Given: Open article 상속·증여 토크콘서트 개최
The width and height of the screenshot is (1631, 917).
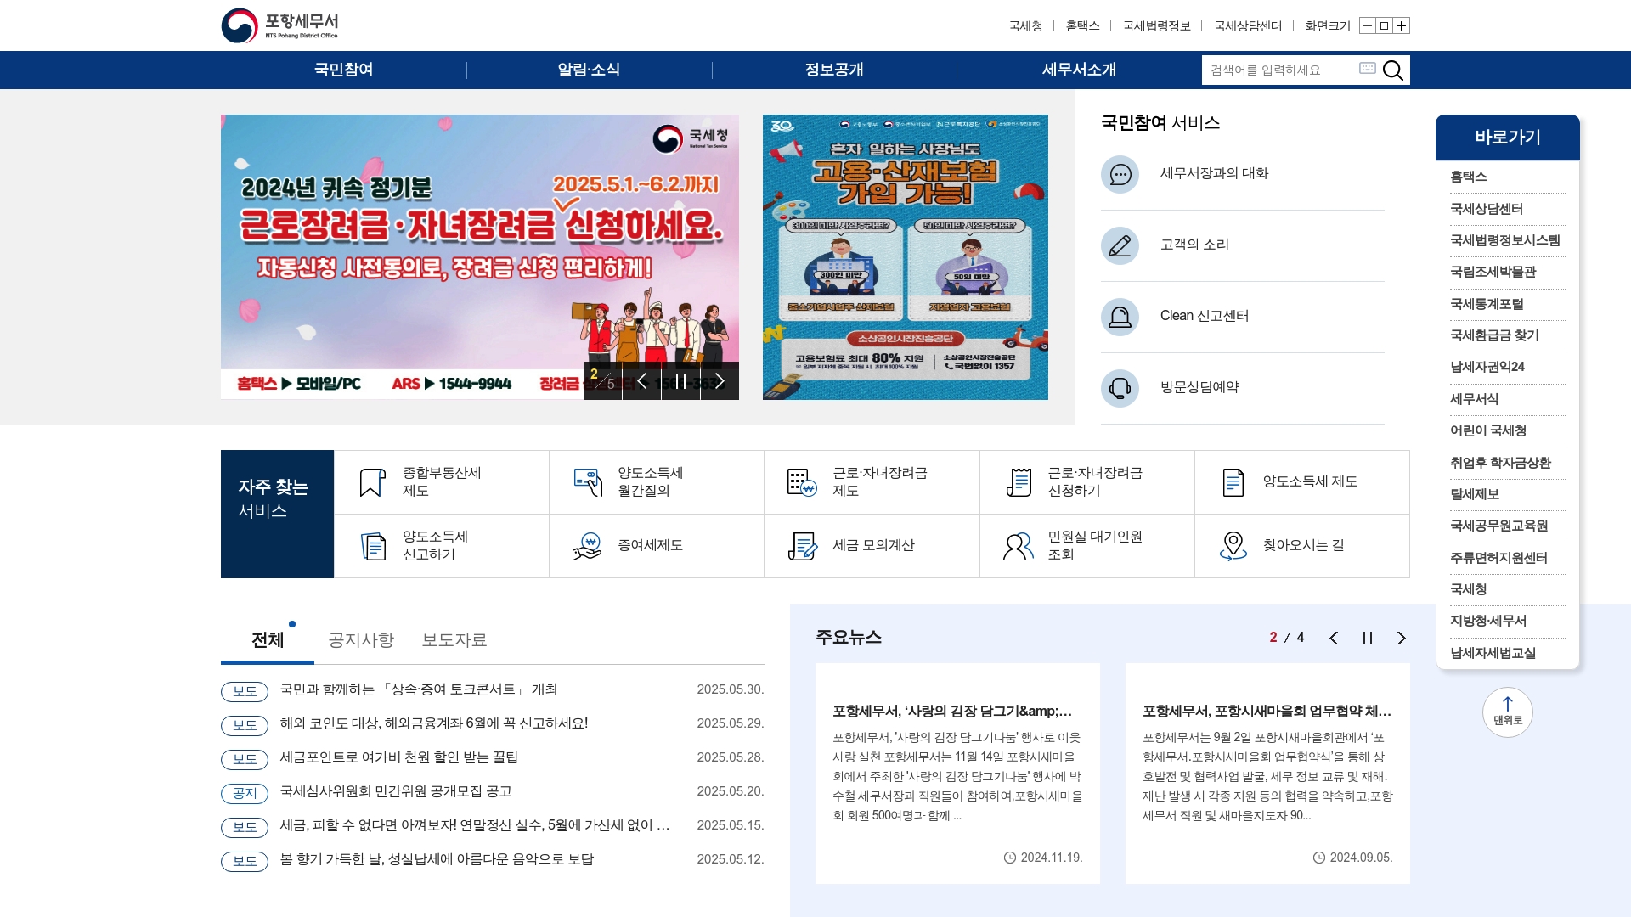Looking at the screenshot, I should pos(419,689).
